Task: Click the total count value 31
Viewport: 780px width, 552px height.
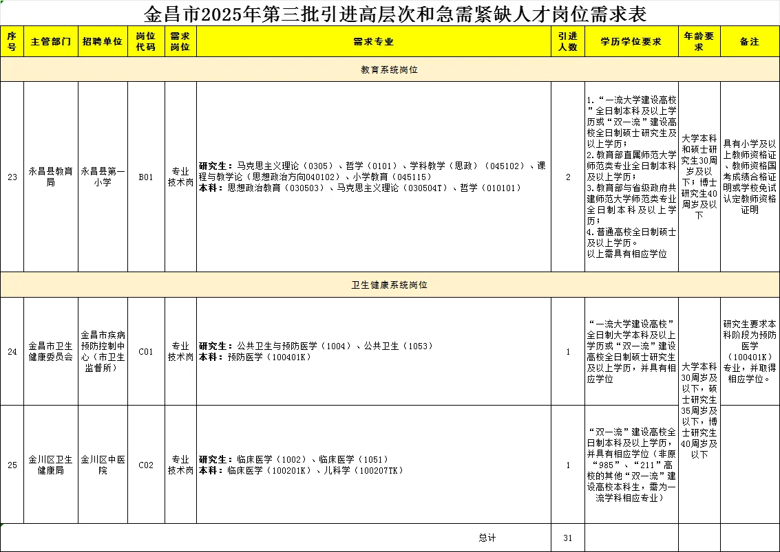Action: (x=567, y=538)
